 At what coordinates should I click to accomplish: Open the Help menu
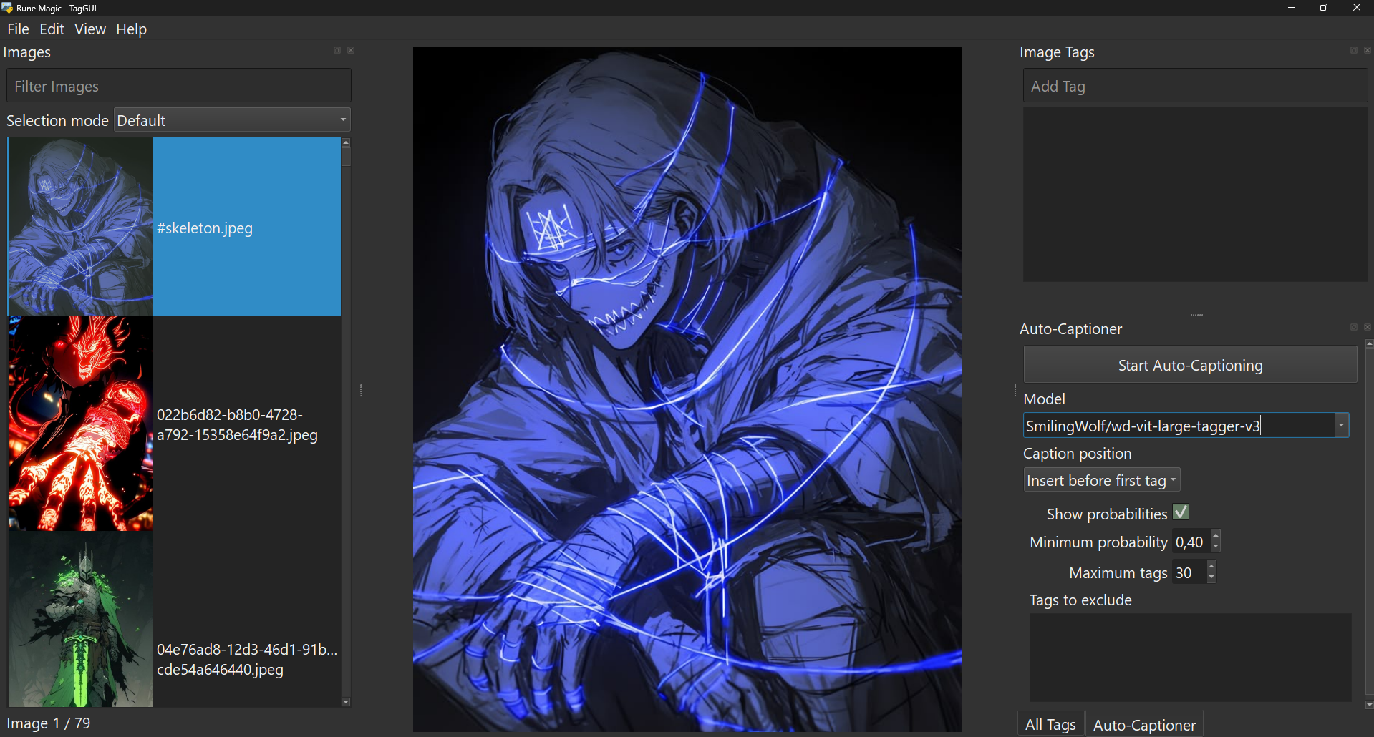pos(131,29)
